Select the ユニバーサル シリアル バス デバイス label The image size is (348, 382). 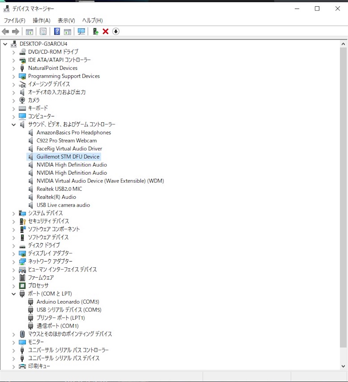64,358
